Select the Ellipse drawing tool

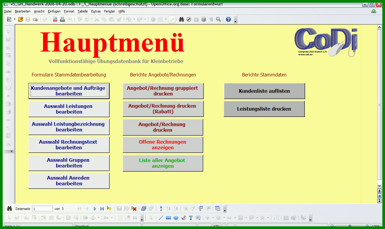coord(176,218)
